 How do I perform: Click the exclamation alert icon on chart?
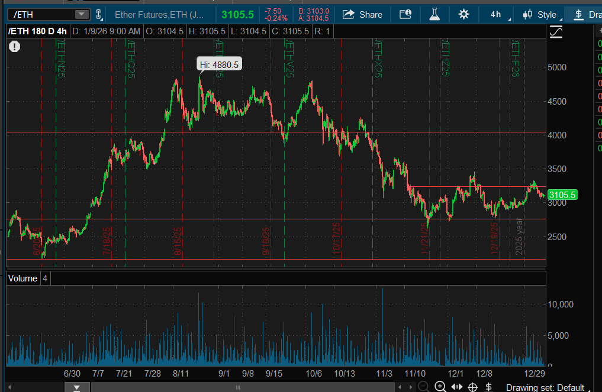point(15,47)
